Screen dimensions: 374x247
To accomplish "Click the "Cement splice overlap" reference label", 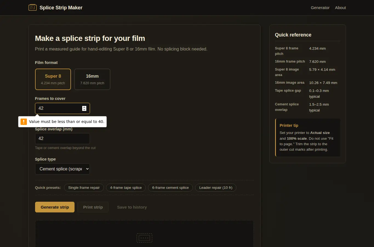I will [287, 107].
